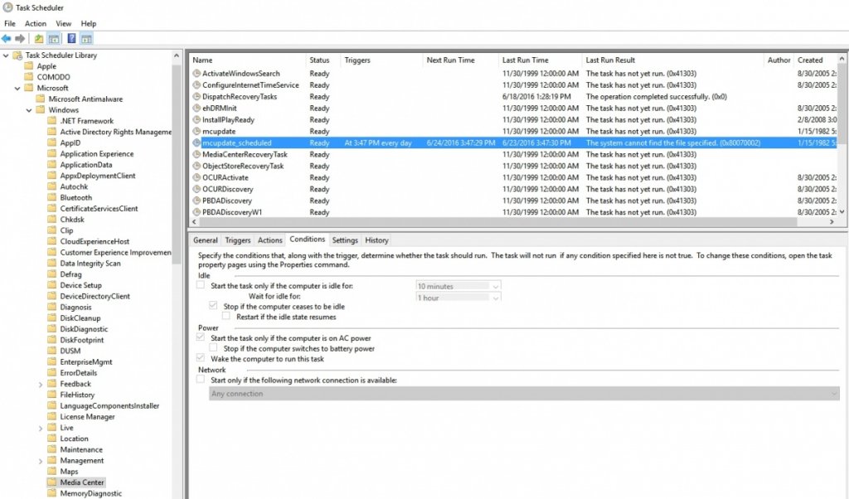Click the clock icon beside ehDRMInit
This screenshot has height=499, width=849.
(x=196, y=109)
